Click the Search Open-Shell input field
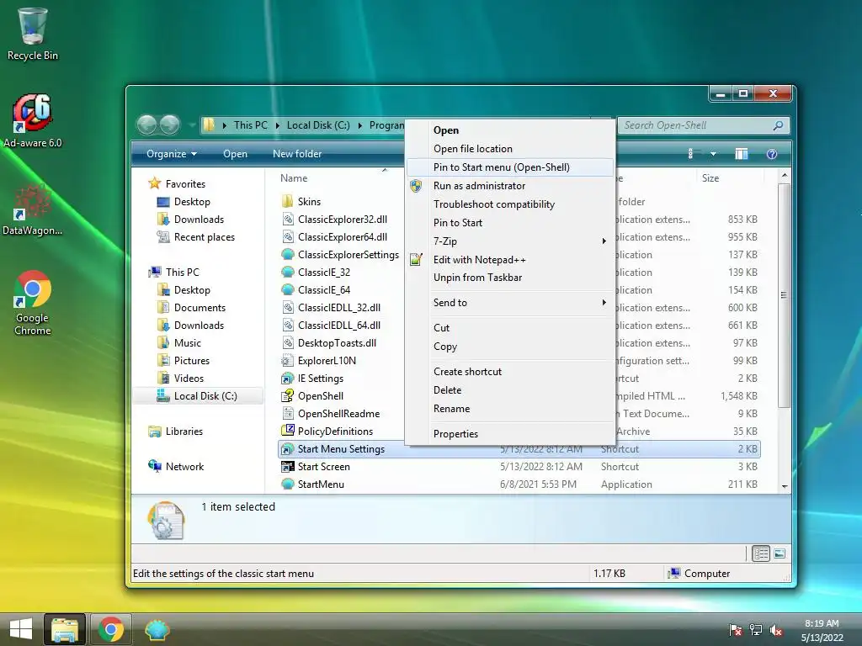 [696, 125]
